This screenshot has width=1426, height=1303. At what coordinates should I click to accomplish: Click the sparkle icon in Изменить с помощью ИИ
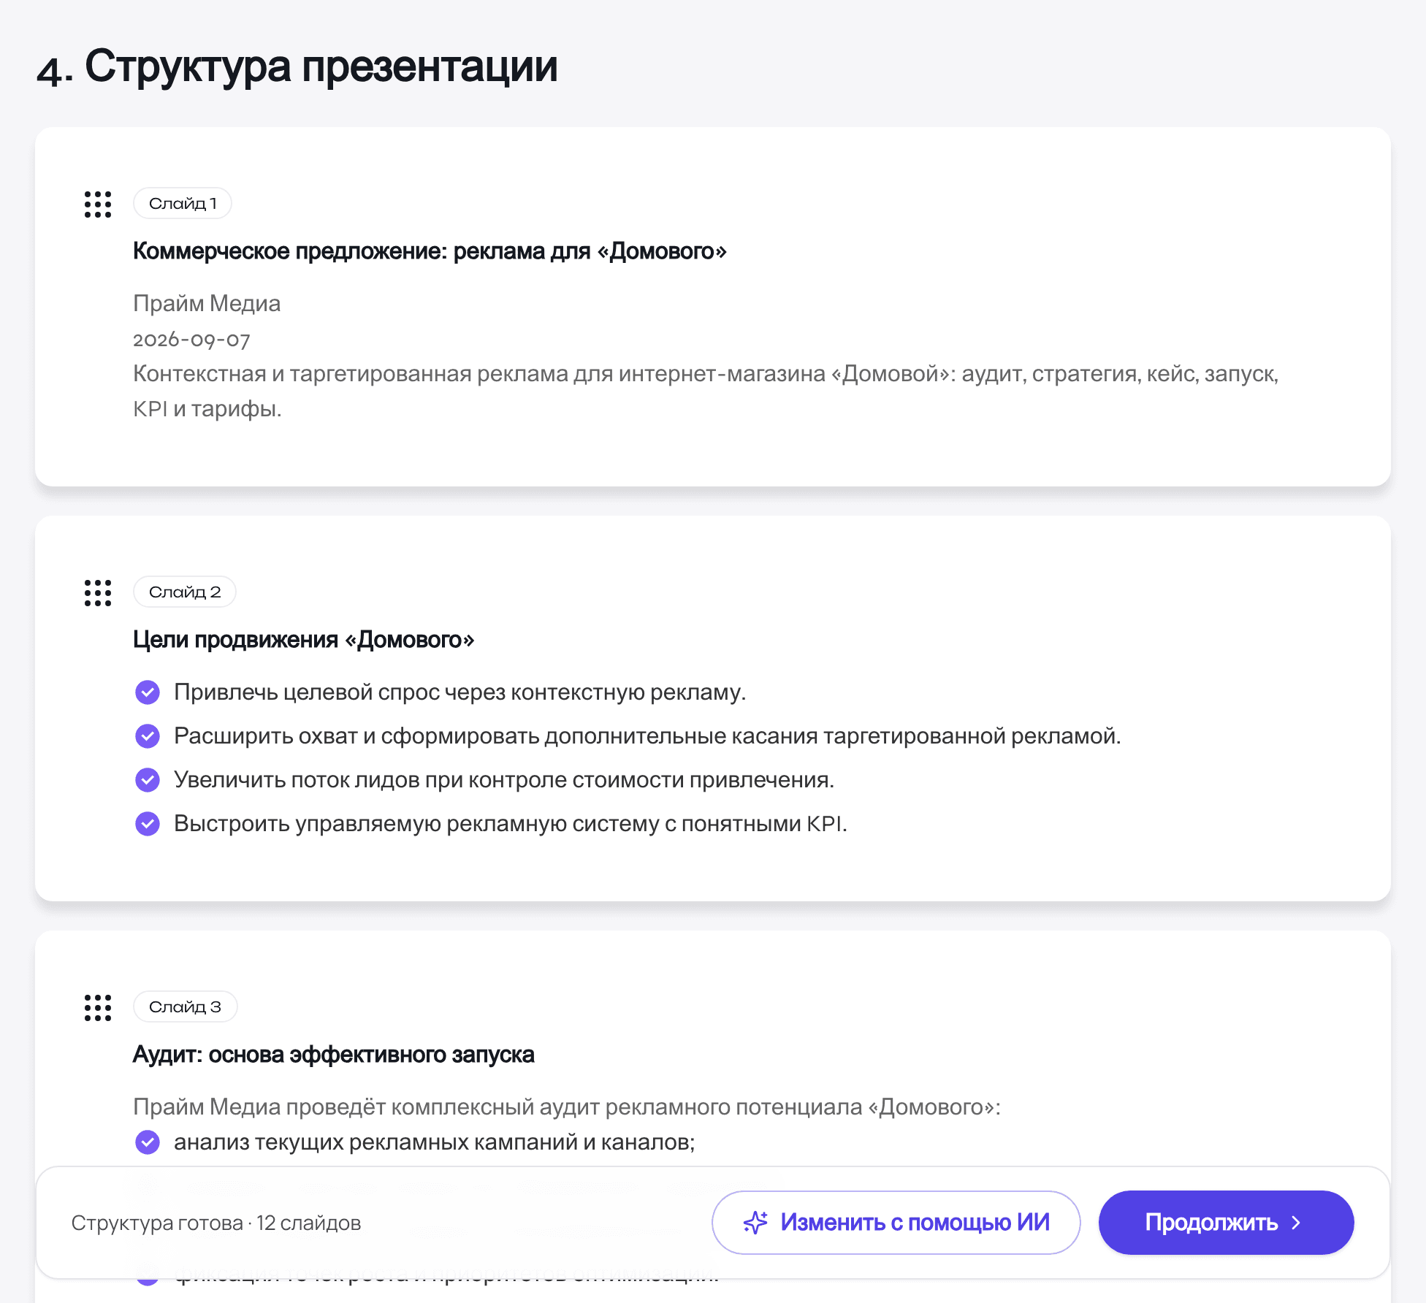tap(755, 1223)
